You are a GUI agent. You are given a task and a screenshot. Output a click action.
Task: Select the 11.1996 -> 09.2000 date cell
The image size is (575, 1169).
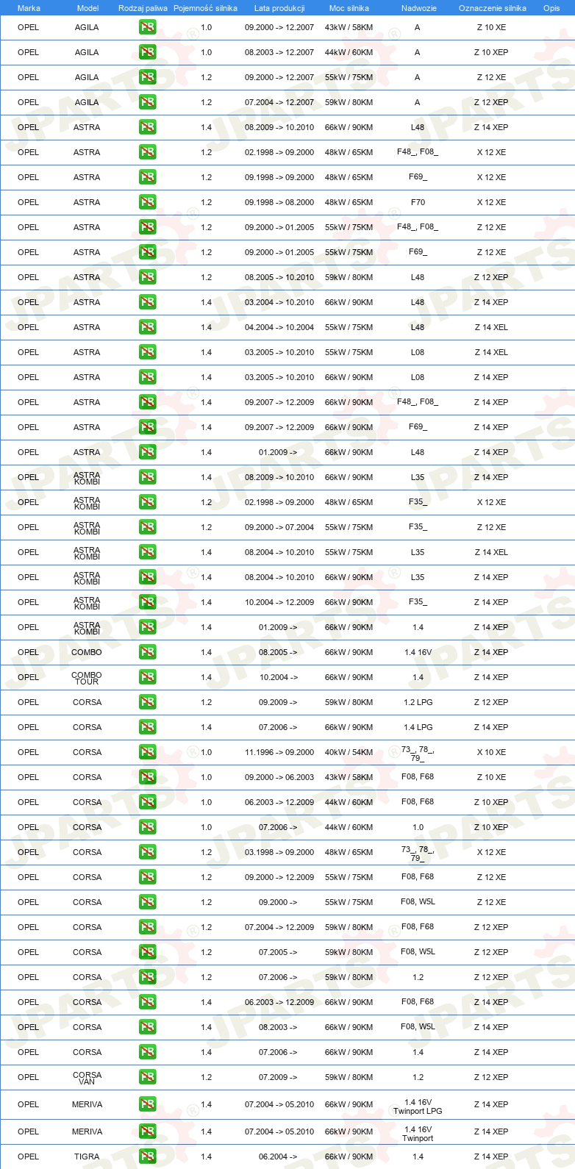pyautogui.click(x=279, y=752)
